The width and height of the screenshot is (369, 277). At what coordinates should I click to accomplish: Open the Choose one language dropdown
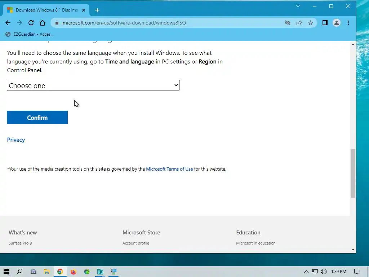93,85
